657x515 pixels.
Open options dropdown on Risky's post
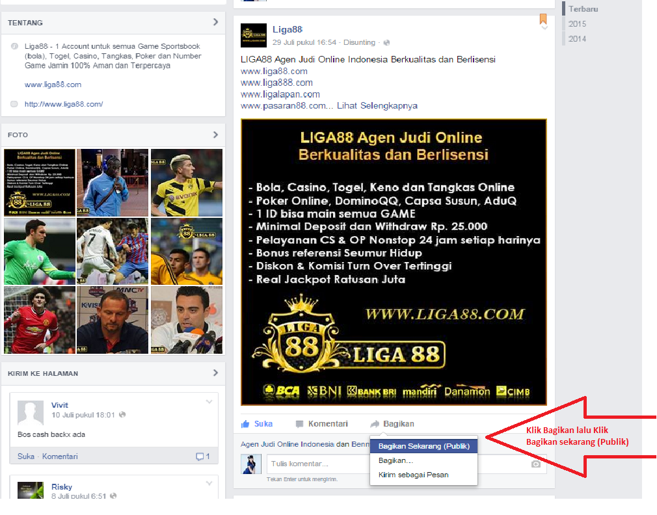[x=209, y=483]
